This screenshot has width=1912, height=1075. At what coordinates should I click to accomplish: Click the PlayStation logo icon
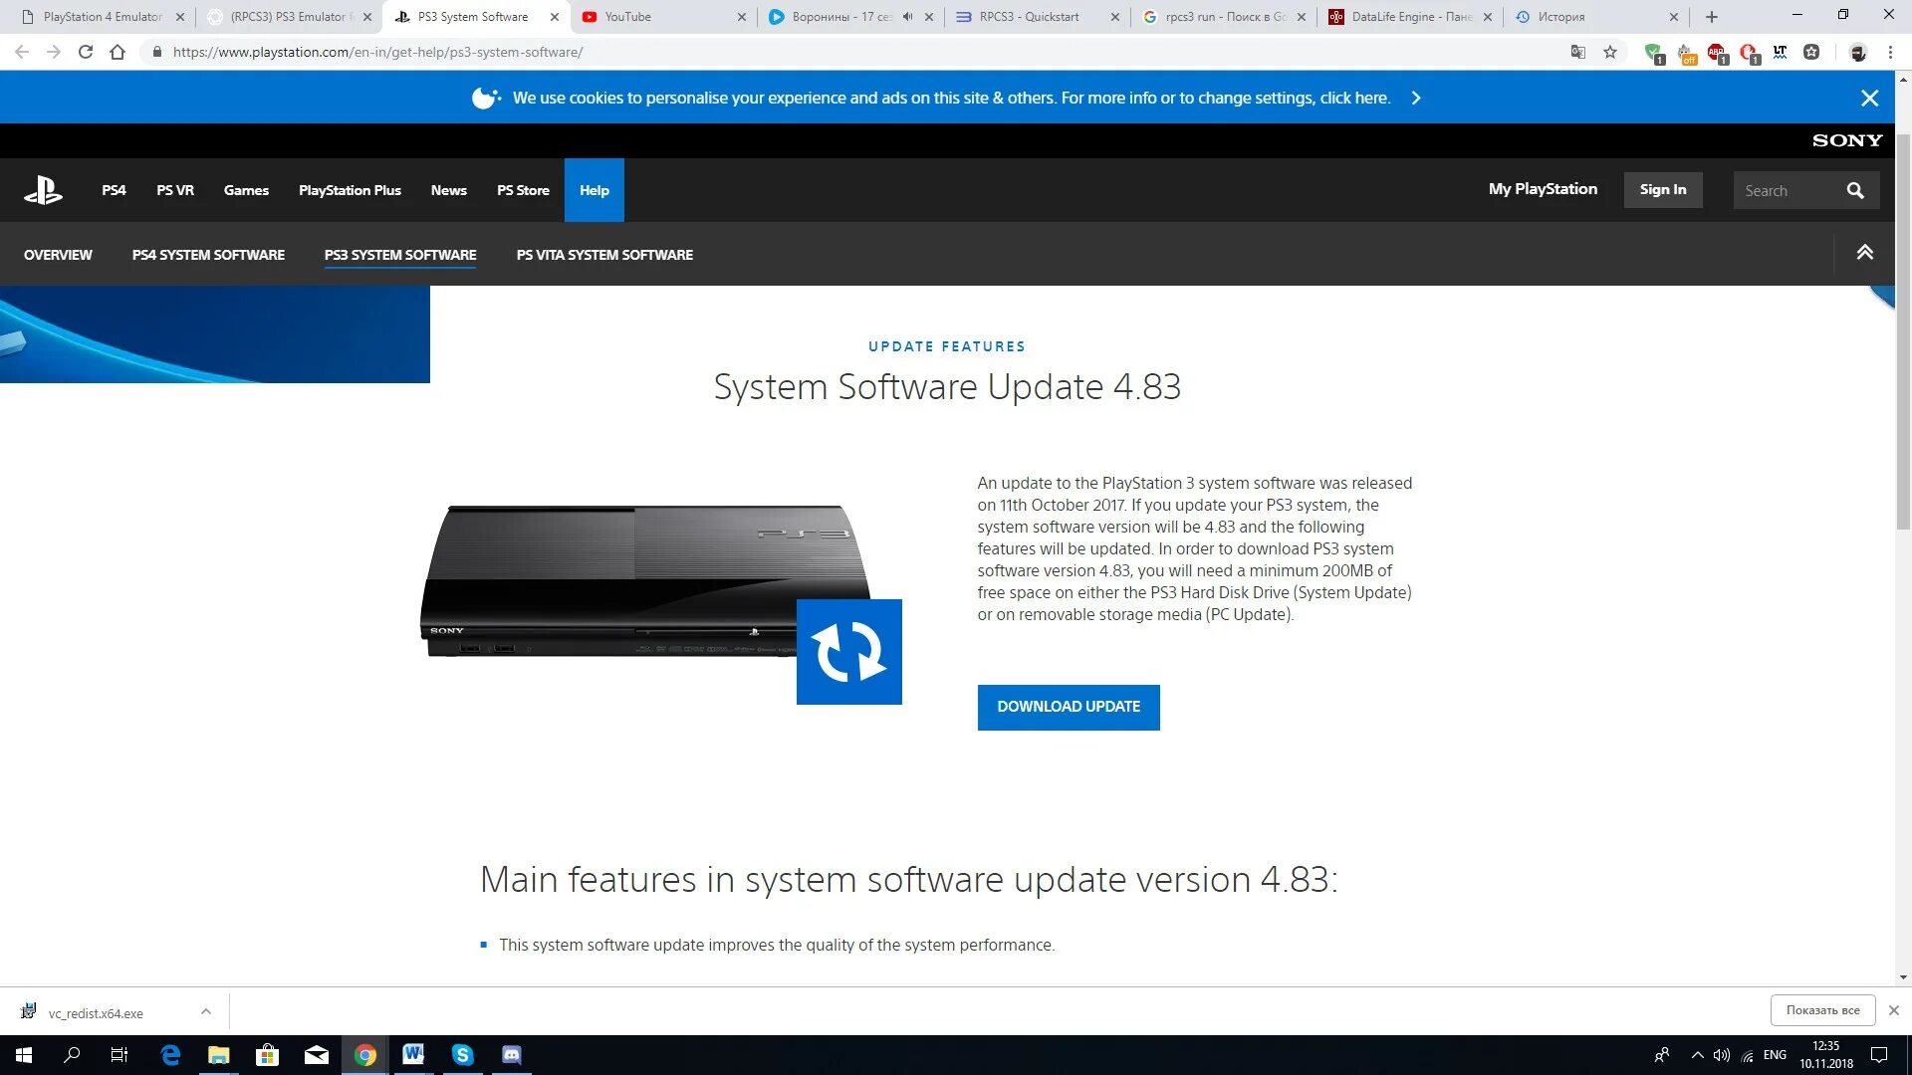45,188
